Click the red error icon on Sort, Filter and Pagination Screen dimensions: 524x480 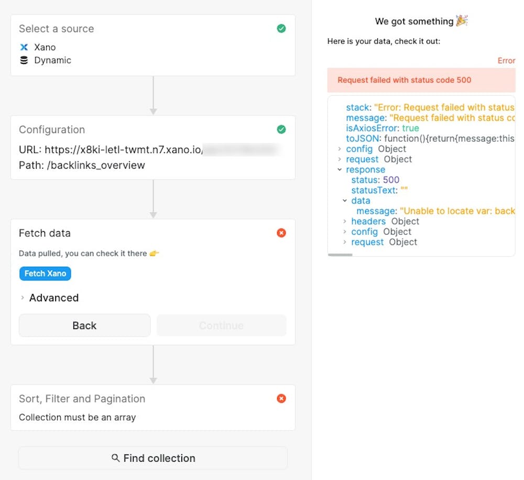point(281,399)
